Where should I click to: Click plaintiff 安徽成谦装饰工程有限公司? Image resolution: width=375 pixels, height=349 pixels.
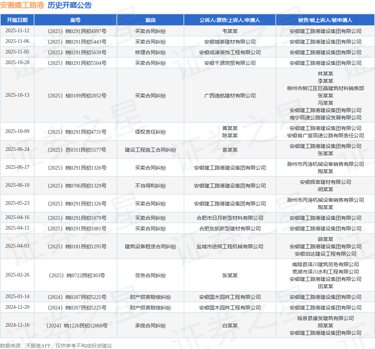[230, 52]
